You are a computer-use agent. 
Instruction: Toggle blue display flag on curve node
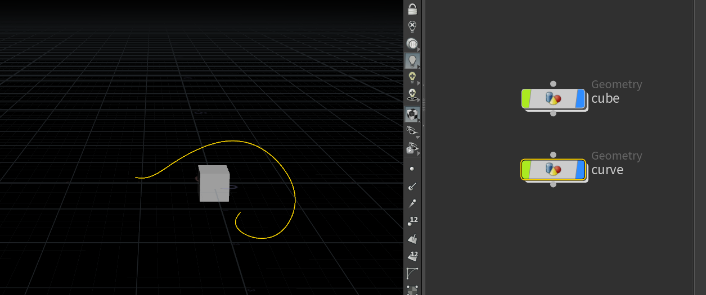(x=581, y=170)
